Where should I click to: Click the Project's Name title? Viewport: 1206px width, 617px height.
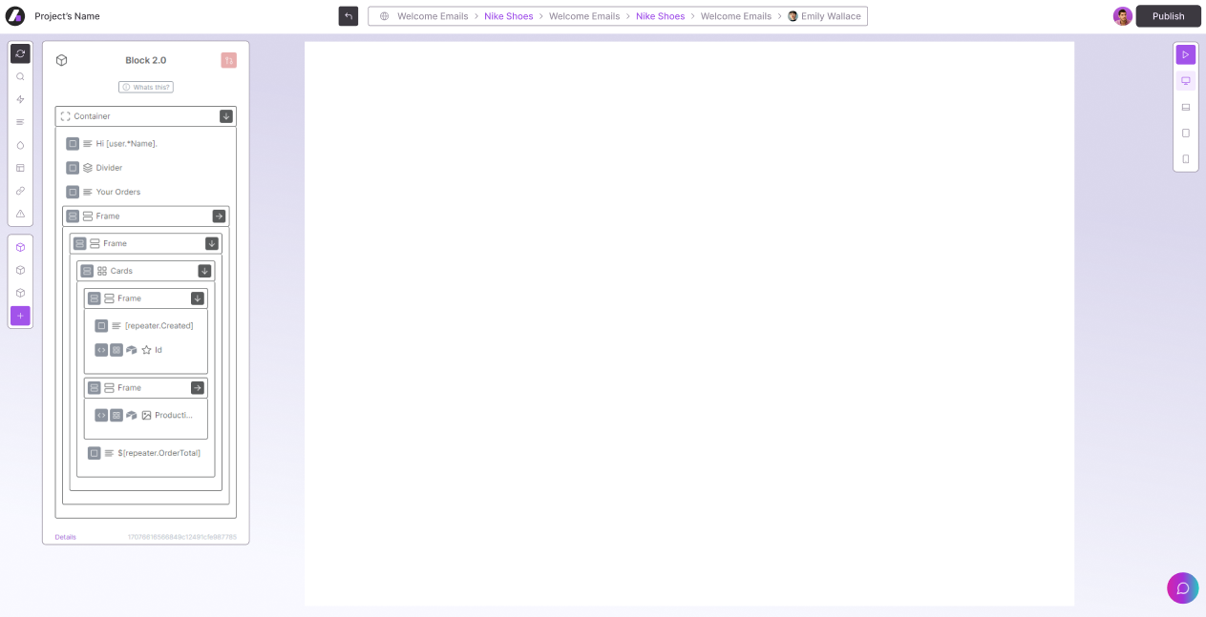coord(67,16)
